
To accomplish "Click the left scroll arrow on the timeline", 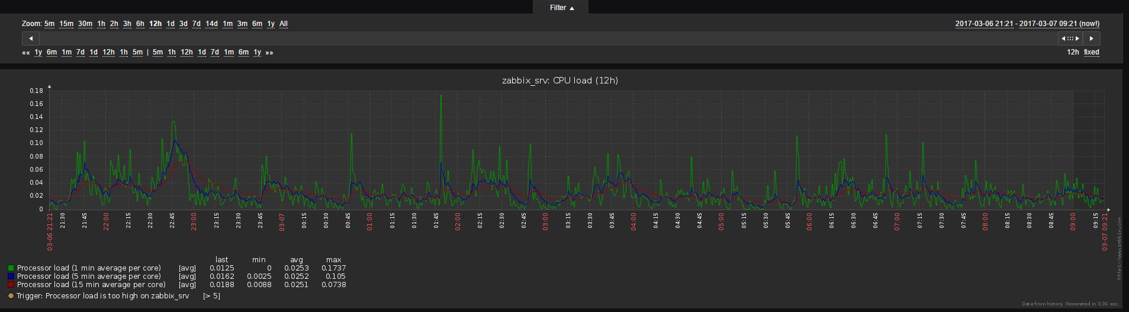I will 30,38.
